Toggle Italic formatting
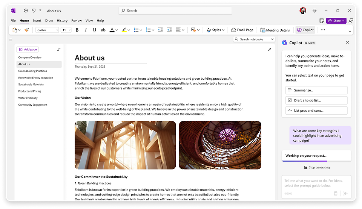The width and height of the screenshot is (362, 209). point(86,30)
